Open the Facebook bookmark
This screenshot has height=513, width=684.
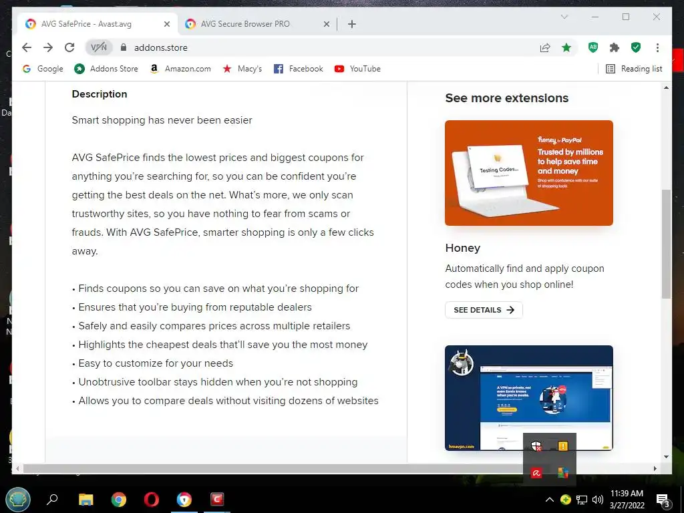point(299,69)
